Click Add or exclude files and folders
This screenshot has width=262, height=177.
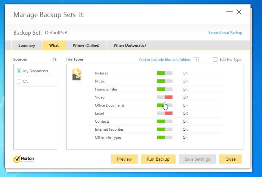click(x=165, y=60)
